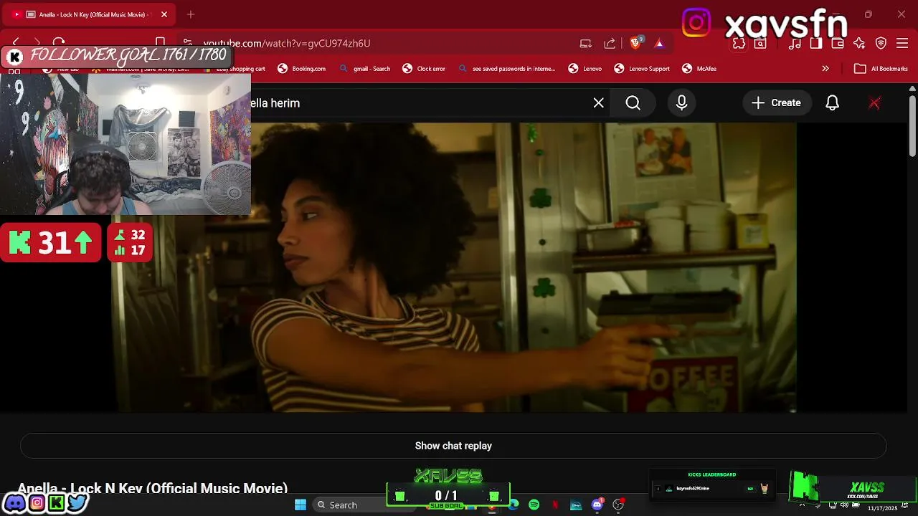The width and height of the screenshot is (918, 516).
Task: Clear the YouTube search box X
Action: tap(599, 103)
